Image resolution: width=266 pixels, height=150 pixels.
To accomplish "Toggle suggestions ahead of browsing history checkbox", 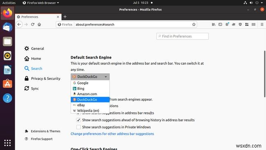I will (79, 120).
